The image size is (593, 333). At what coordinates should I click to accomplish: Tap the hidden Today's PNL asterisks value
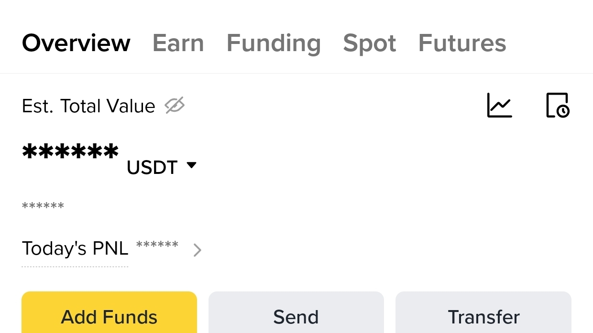[x=157, y=246]
